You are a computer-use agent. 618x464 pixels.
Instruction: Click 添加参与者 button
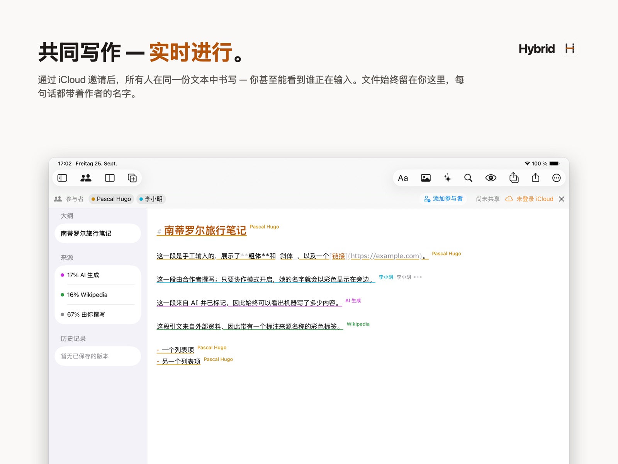[x=443, y=199]
